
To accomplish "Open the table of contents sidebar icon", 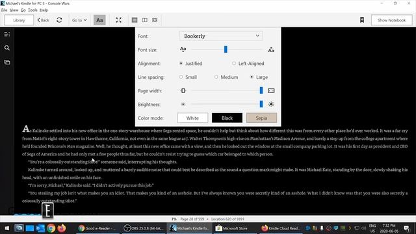I will (x=7, y=34).
